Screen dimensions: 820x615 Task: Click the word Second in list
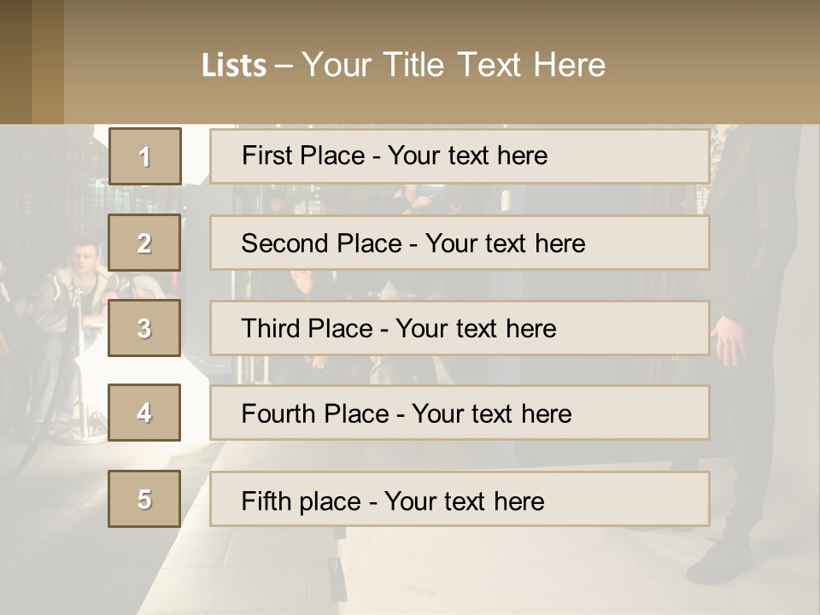click(284, 243)
